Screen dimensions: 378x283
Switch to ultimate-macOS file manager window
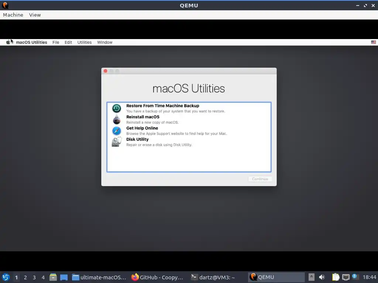[99, 277]
